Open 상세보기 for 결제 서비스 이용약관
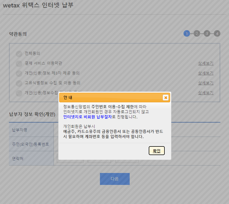 [206, 63]
